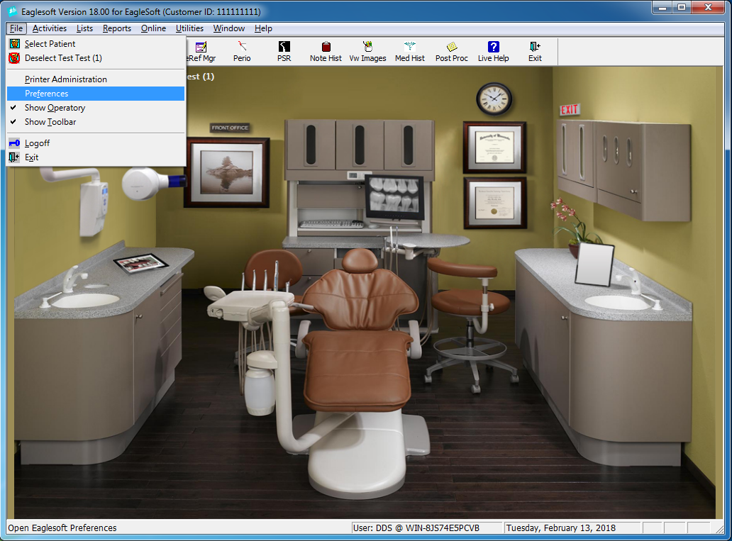Screen dimensions: 732x541
Task: Open Printer Administration from the File menu
Action: tap(96, 79)
